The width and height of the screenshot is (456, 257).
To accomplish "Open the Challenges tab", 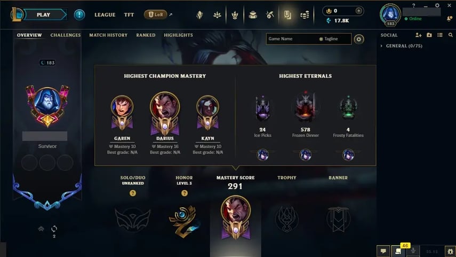I will 66,35.
